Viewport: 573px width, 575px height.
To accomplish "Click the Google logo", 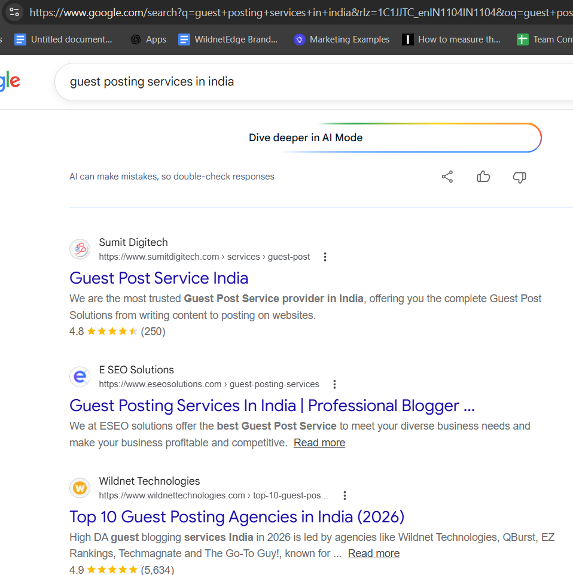I will [10, 81].
